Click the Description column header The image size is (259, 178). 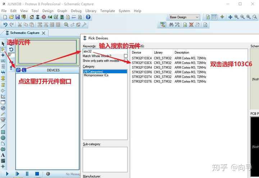182,53
